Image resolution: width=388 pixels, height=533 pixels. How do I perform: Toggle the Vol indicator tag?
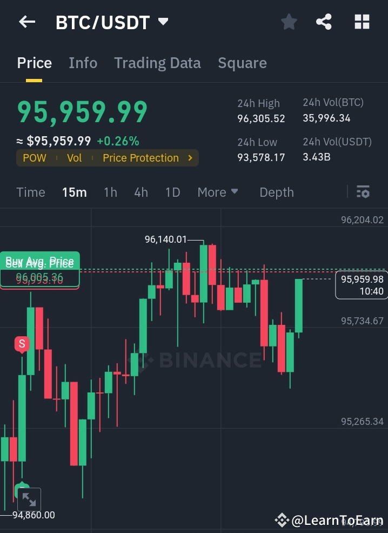74,158
